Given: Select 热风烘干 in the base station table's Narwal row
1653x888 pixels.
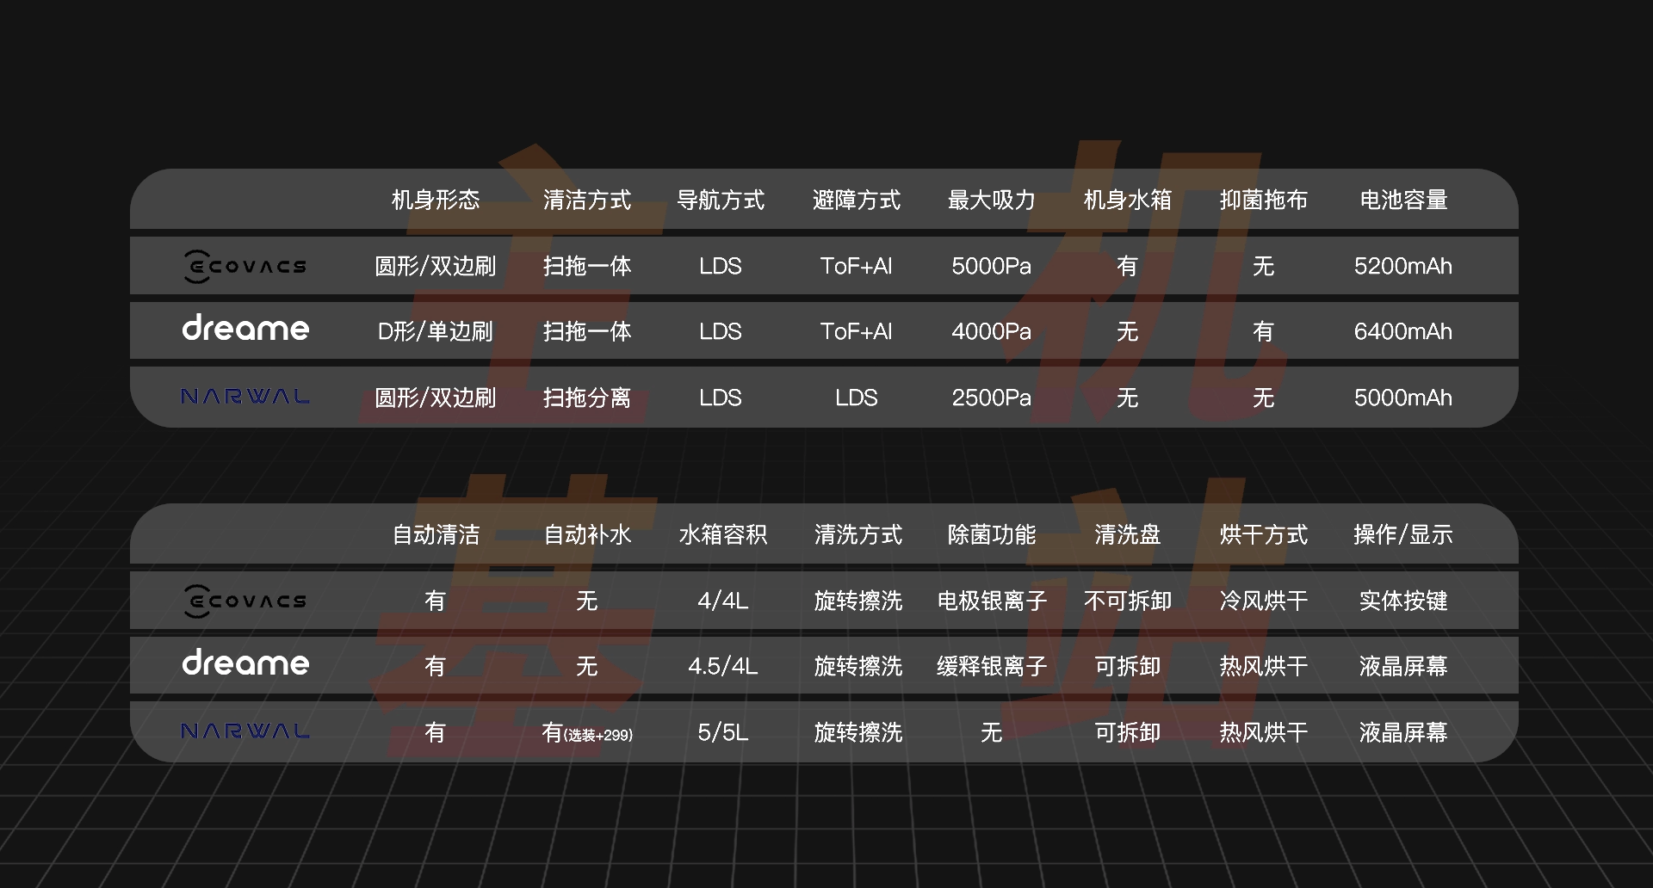Looking at the screenshot, I should tap(1264, 733).
